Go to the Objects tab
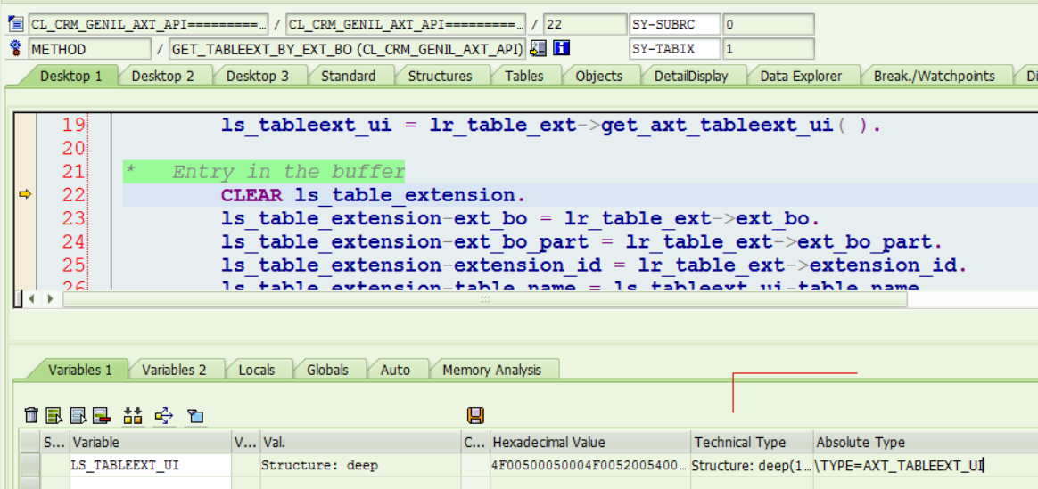Viewport: 1038px width, 489px height. point(598,76)
